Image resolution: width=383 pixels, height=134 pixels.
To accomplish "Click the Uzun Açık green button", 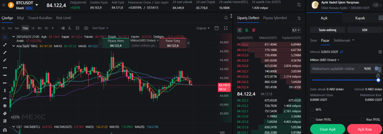I will 327,129.
